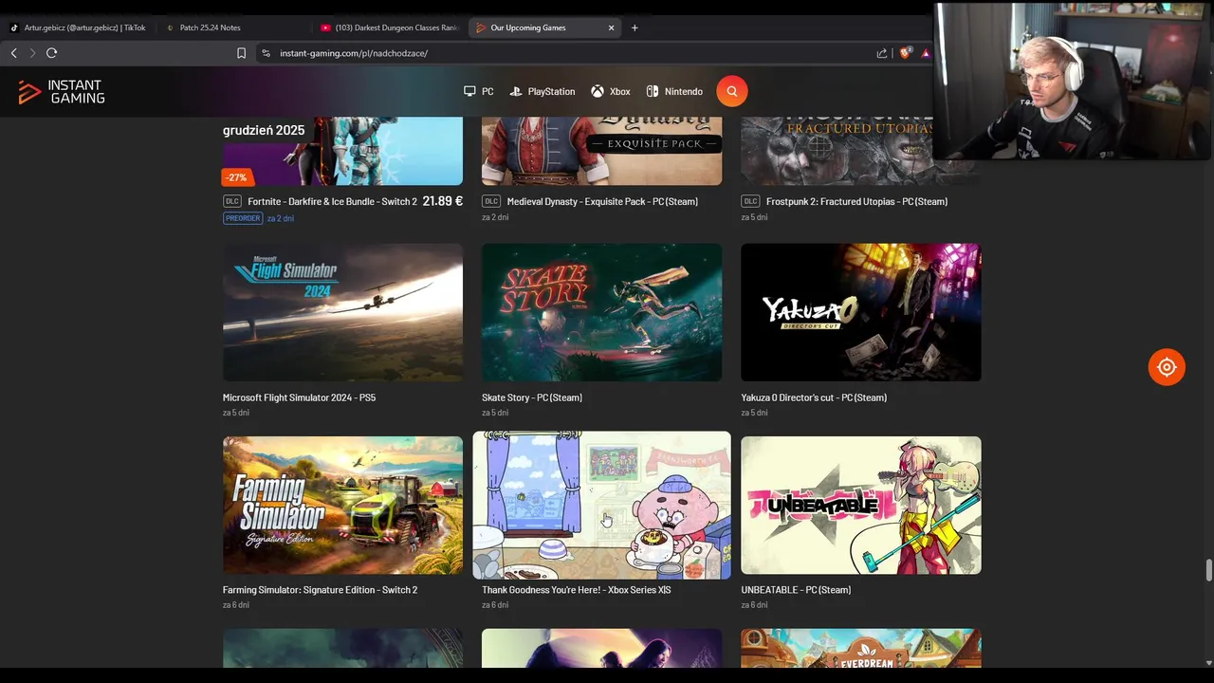Viewport: 1214px width, 683px height.
Task: Open the Nintendo platform menu
Action: pos(674,92)
